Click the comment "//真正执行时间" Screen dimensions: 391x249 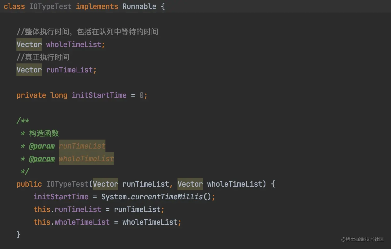[43, 57]
